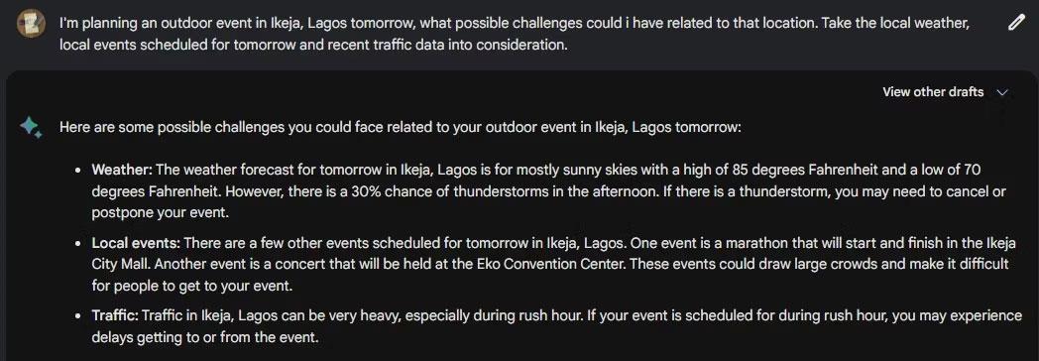Click the "Here are some possible challenges" sentence
Image resolution: width=1039 pixels, height=361 pixels.
[x=401, y=127]
